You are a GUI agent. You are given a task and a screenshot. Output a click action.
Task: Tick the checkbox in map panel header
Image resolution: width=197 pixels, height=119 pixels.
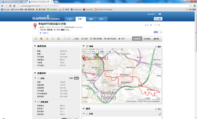(156, 47)
